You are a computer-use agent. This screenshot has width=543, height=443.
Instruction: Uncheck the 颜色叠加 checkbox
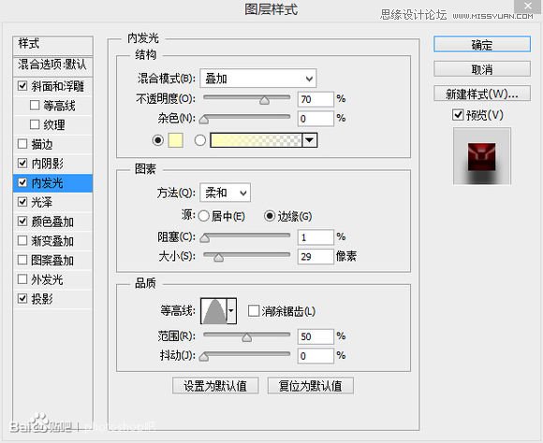[22, 221]
